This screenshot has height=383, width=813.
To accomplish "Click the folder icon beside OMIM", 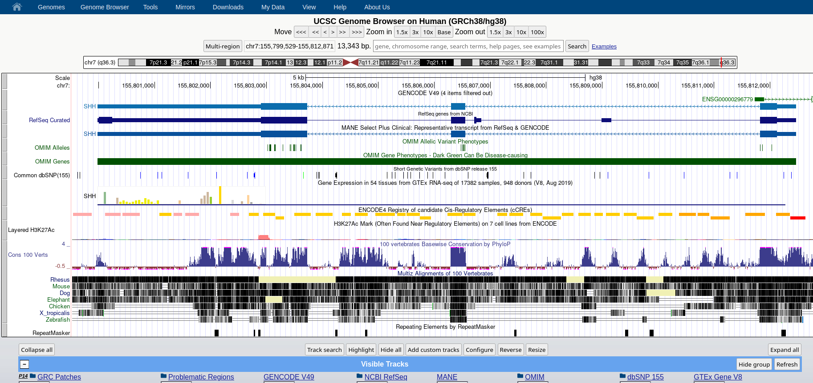I will pos(520,376).
